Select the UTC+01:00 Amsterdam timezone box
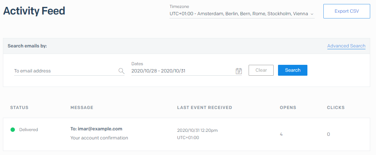 pos(242,14)
